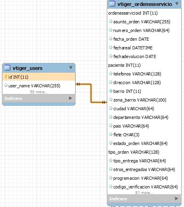Show the 81 more columns in vtiger_ordenesservicio

coord(144,193)
